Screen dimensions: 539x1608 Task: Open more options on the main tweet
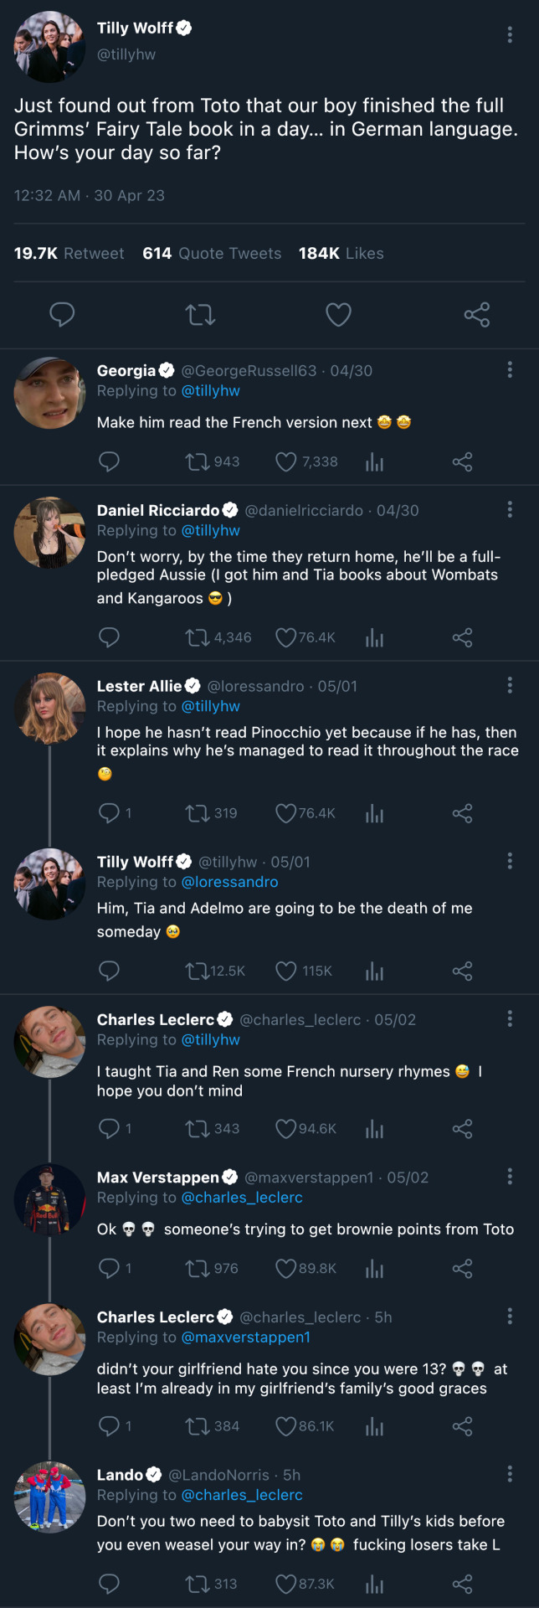[x=510, y=34]
